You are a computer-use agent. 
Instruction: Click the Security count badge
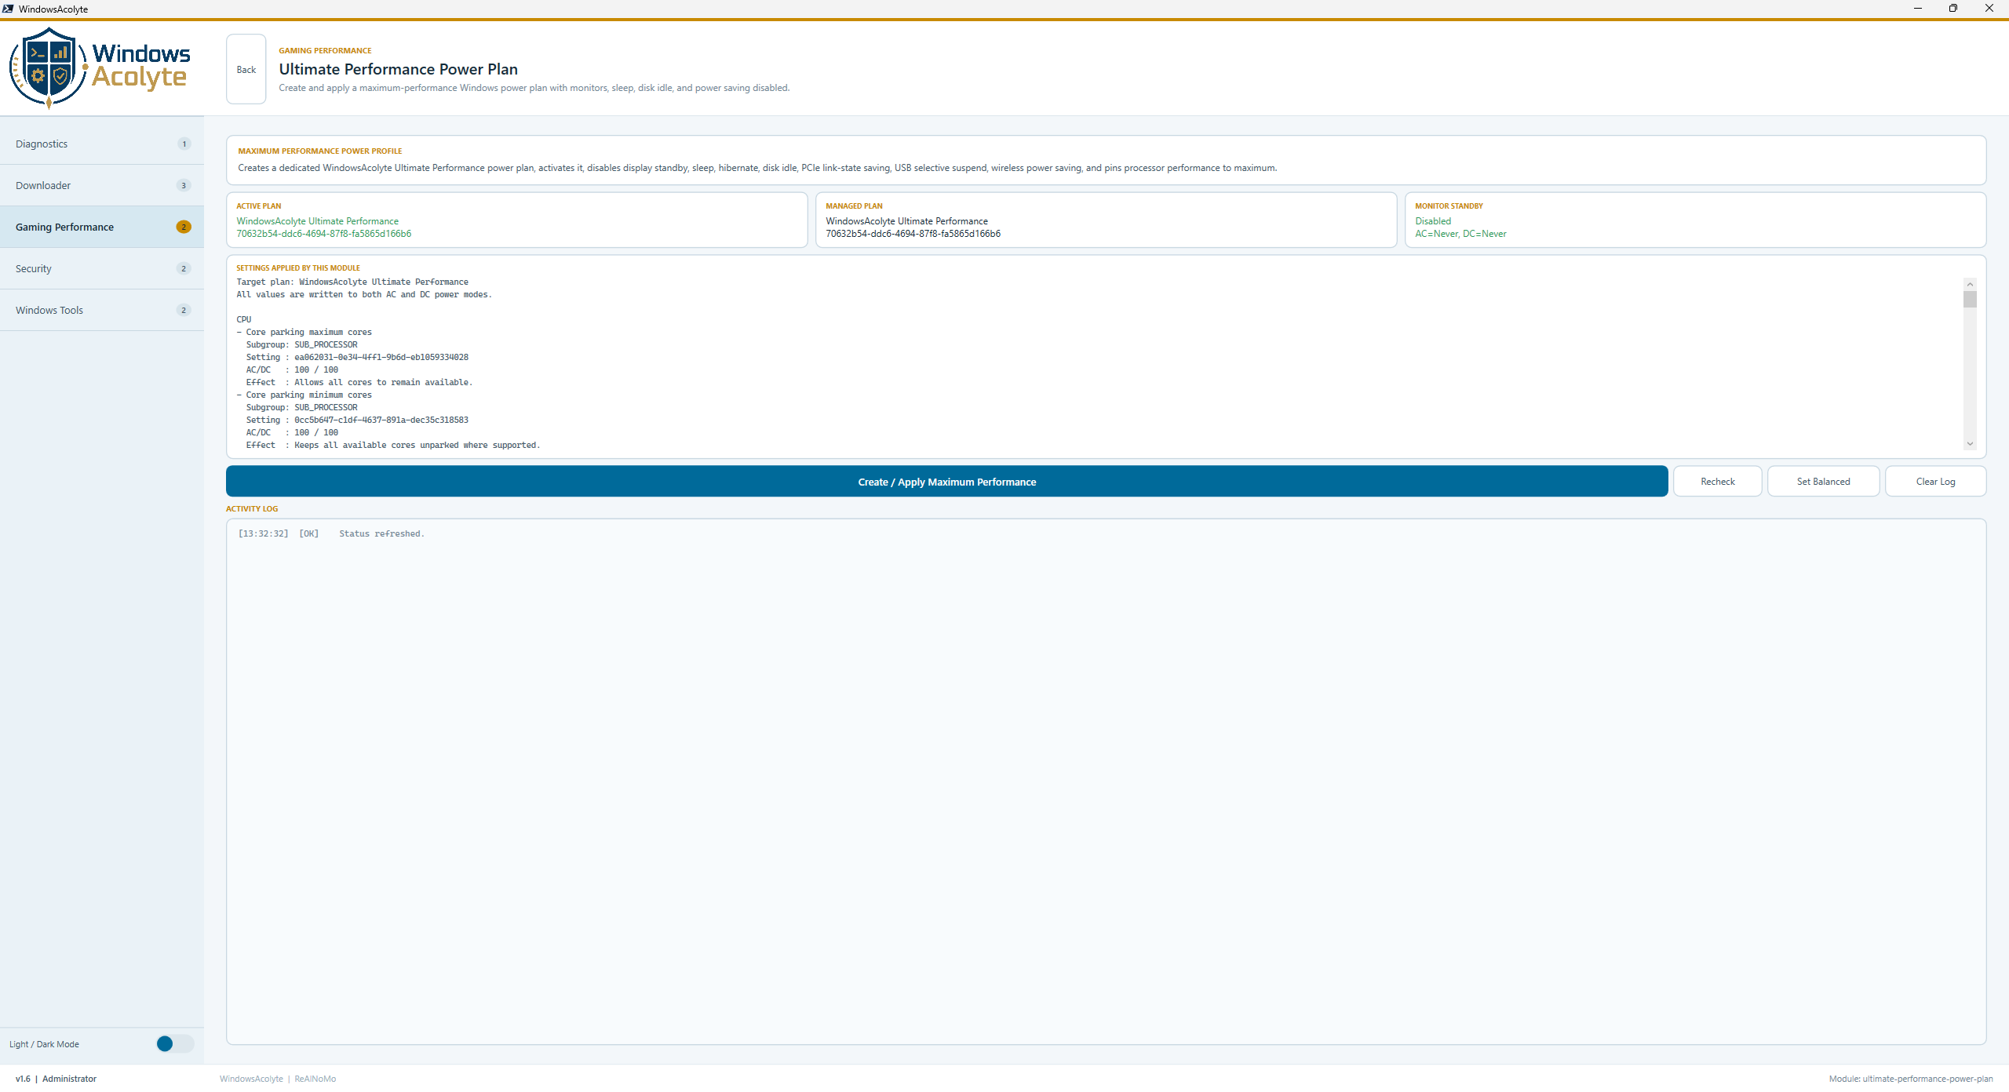[x=184, y=268]
